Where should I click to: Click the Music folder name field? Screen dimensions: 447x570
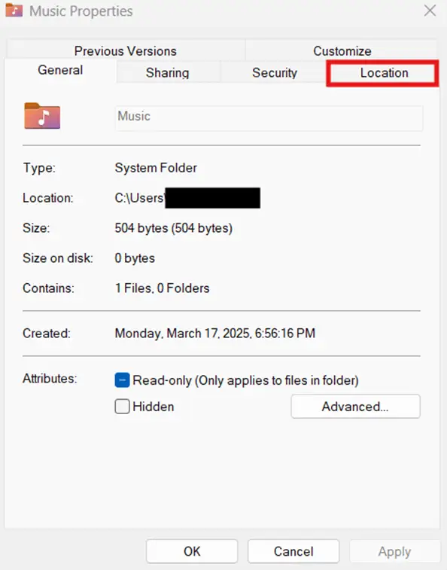pos(269,117)
